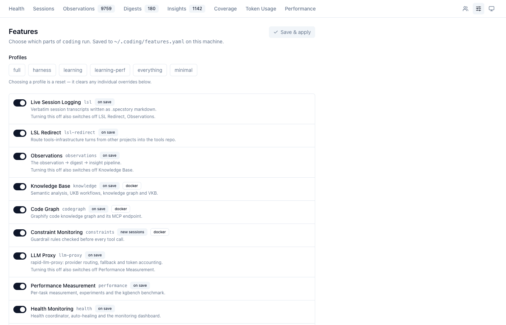Select the minimal profile

[184, 70]
